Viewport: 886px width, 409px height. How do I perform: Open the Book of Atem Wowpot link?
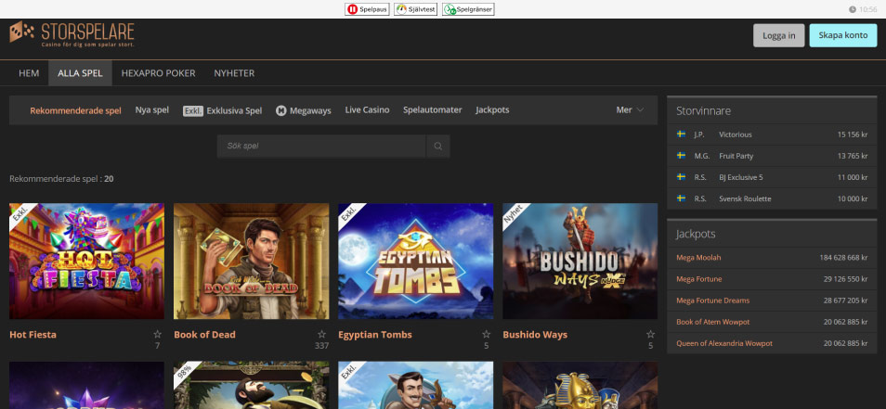click(x=713, y=322)
